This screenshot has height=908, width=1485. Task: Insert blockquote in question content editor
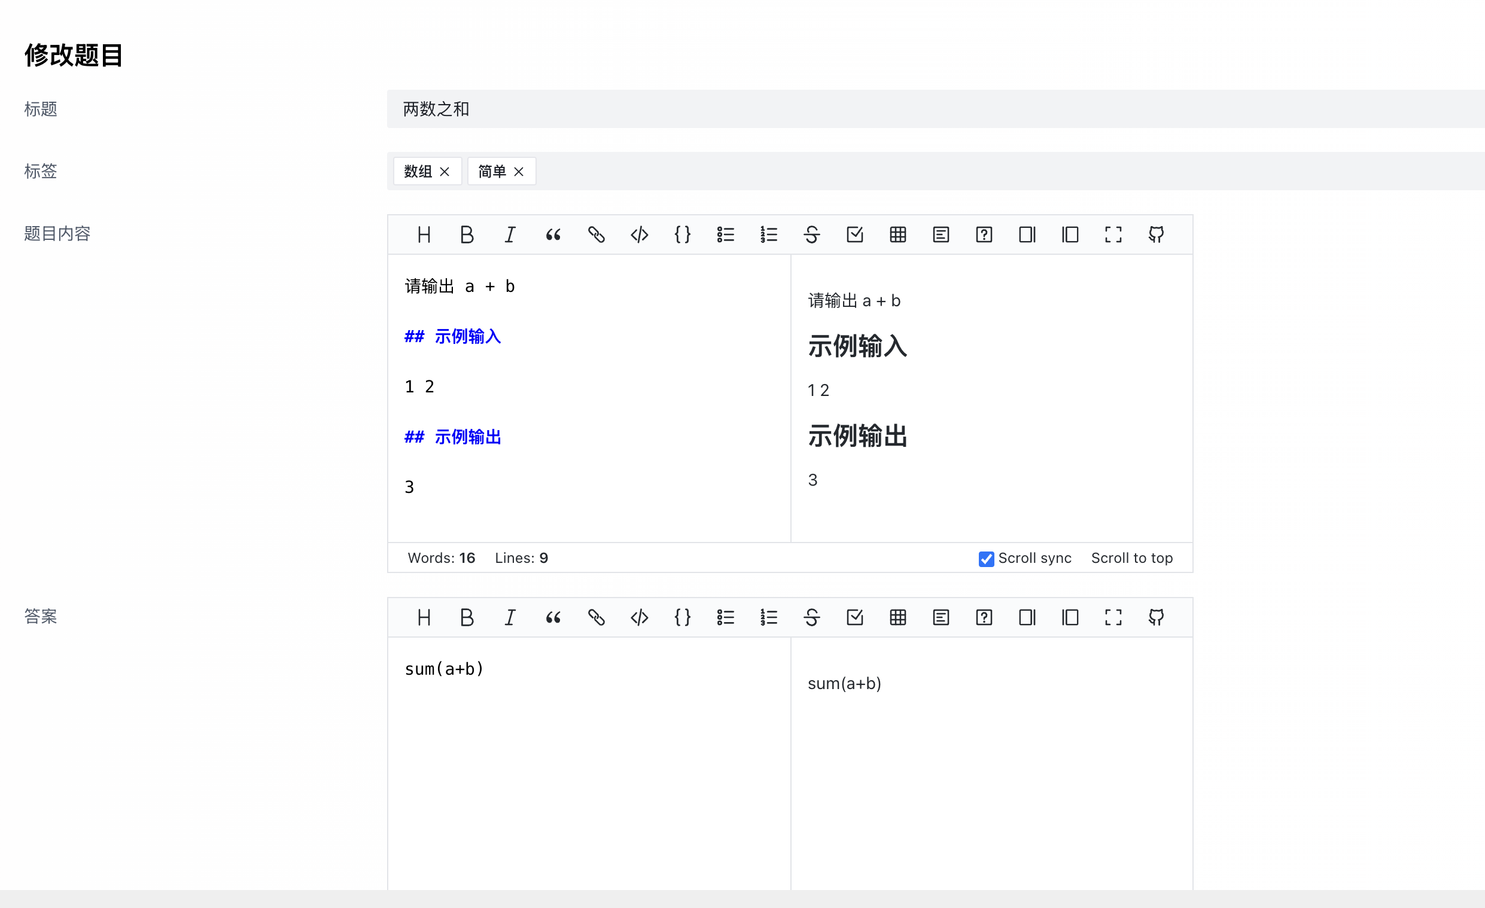(553, 234)
